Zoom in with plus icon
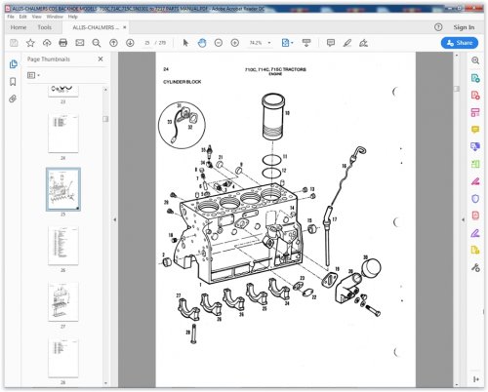The image size is (488, 392). 235,43
